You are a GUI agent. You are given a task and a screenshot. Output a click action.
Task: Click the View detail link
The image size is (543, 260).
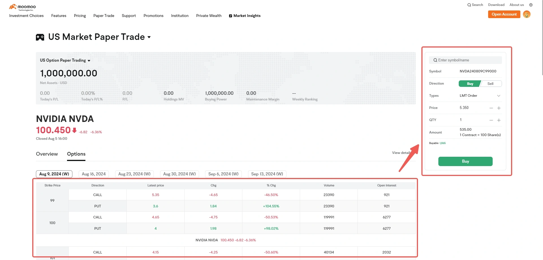coord(401,153)
